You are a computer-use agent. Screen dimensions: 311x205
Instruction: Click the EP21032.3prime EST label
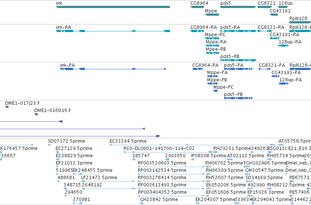74,163
